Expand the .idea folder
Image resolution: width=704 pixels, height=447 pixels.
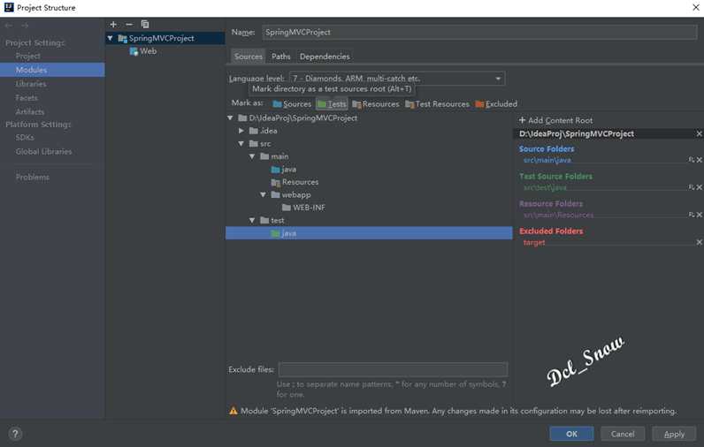[241, 131]
